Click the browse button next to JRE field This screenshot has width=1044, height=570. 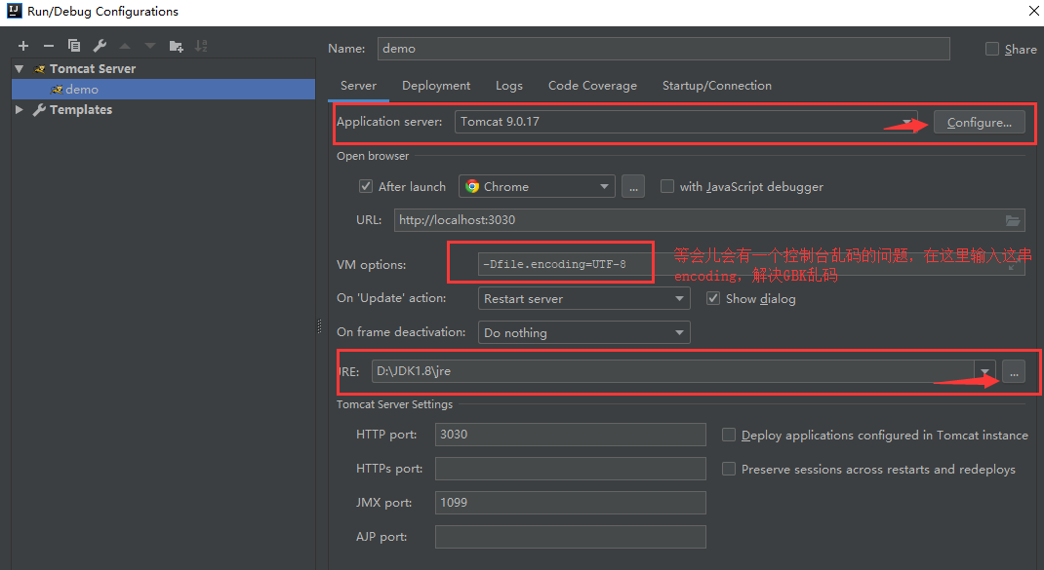click(1013, 371)
